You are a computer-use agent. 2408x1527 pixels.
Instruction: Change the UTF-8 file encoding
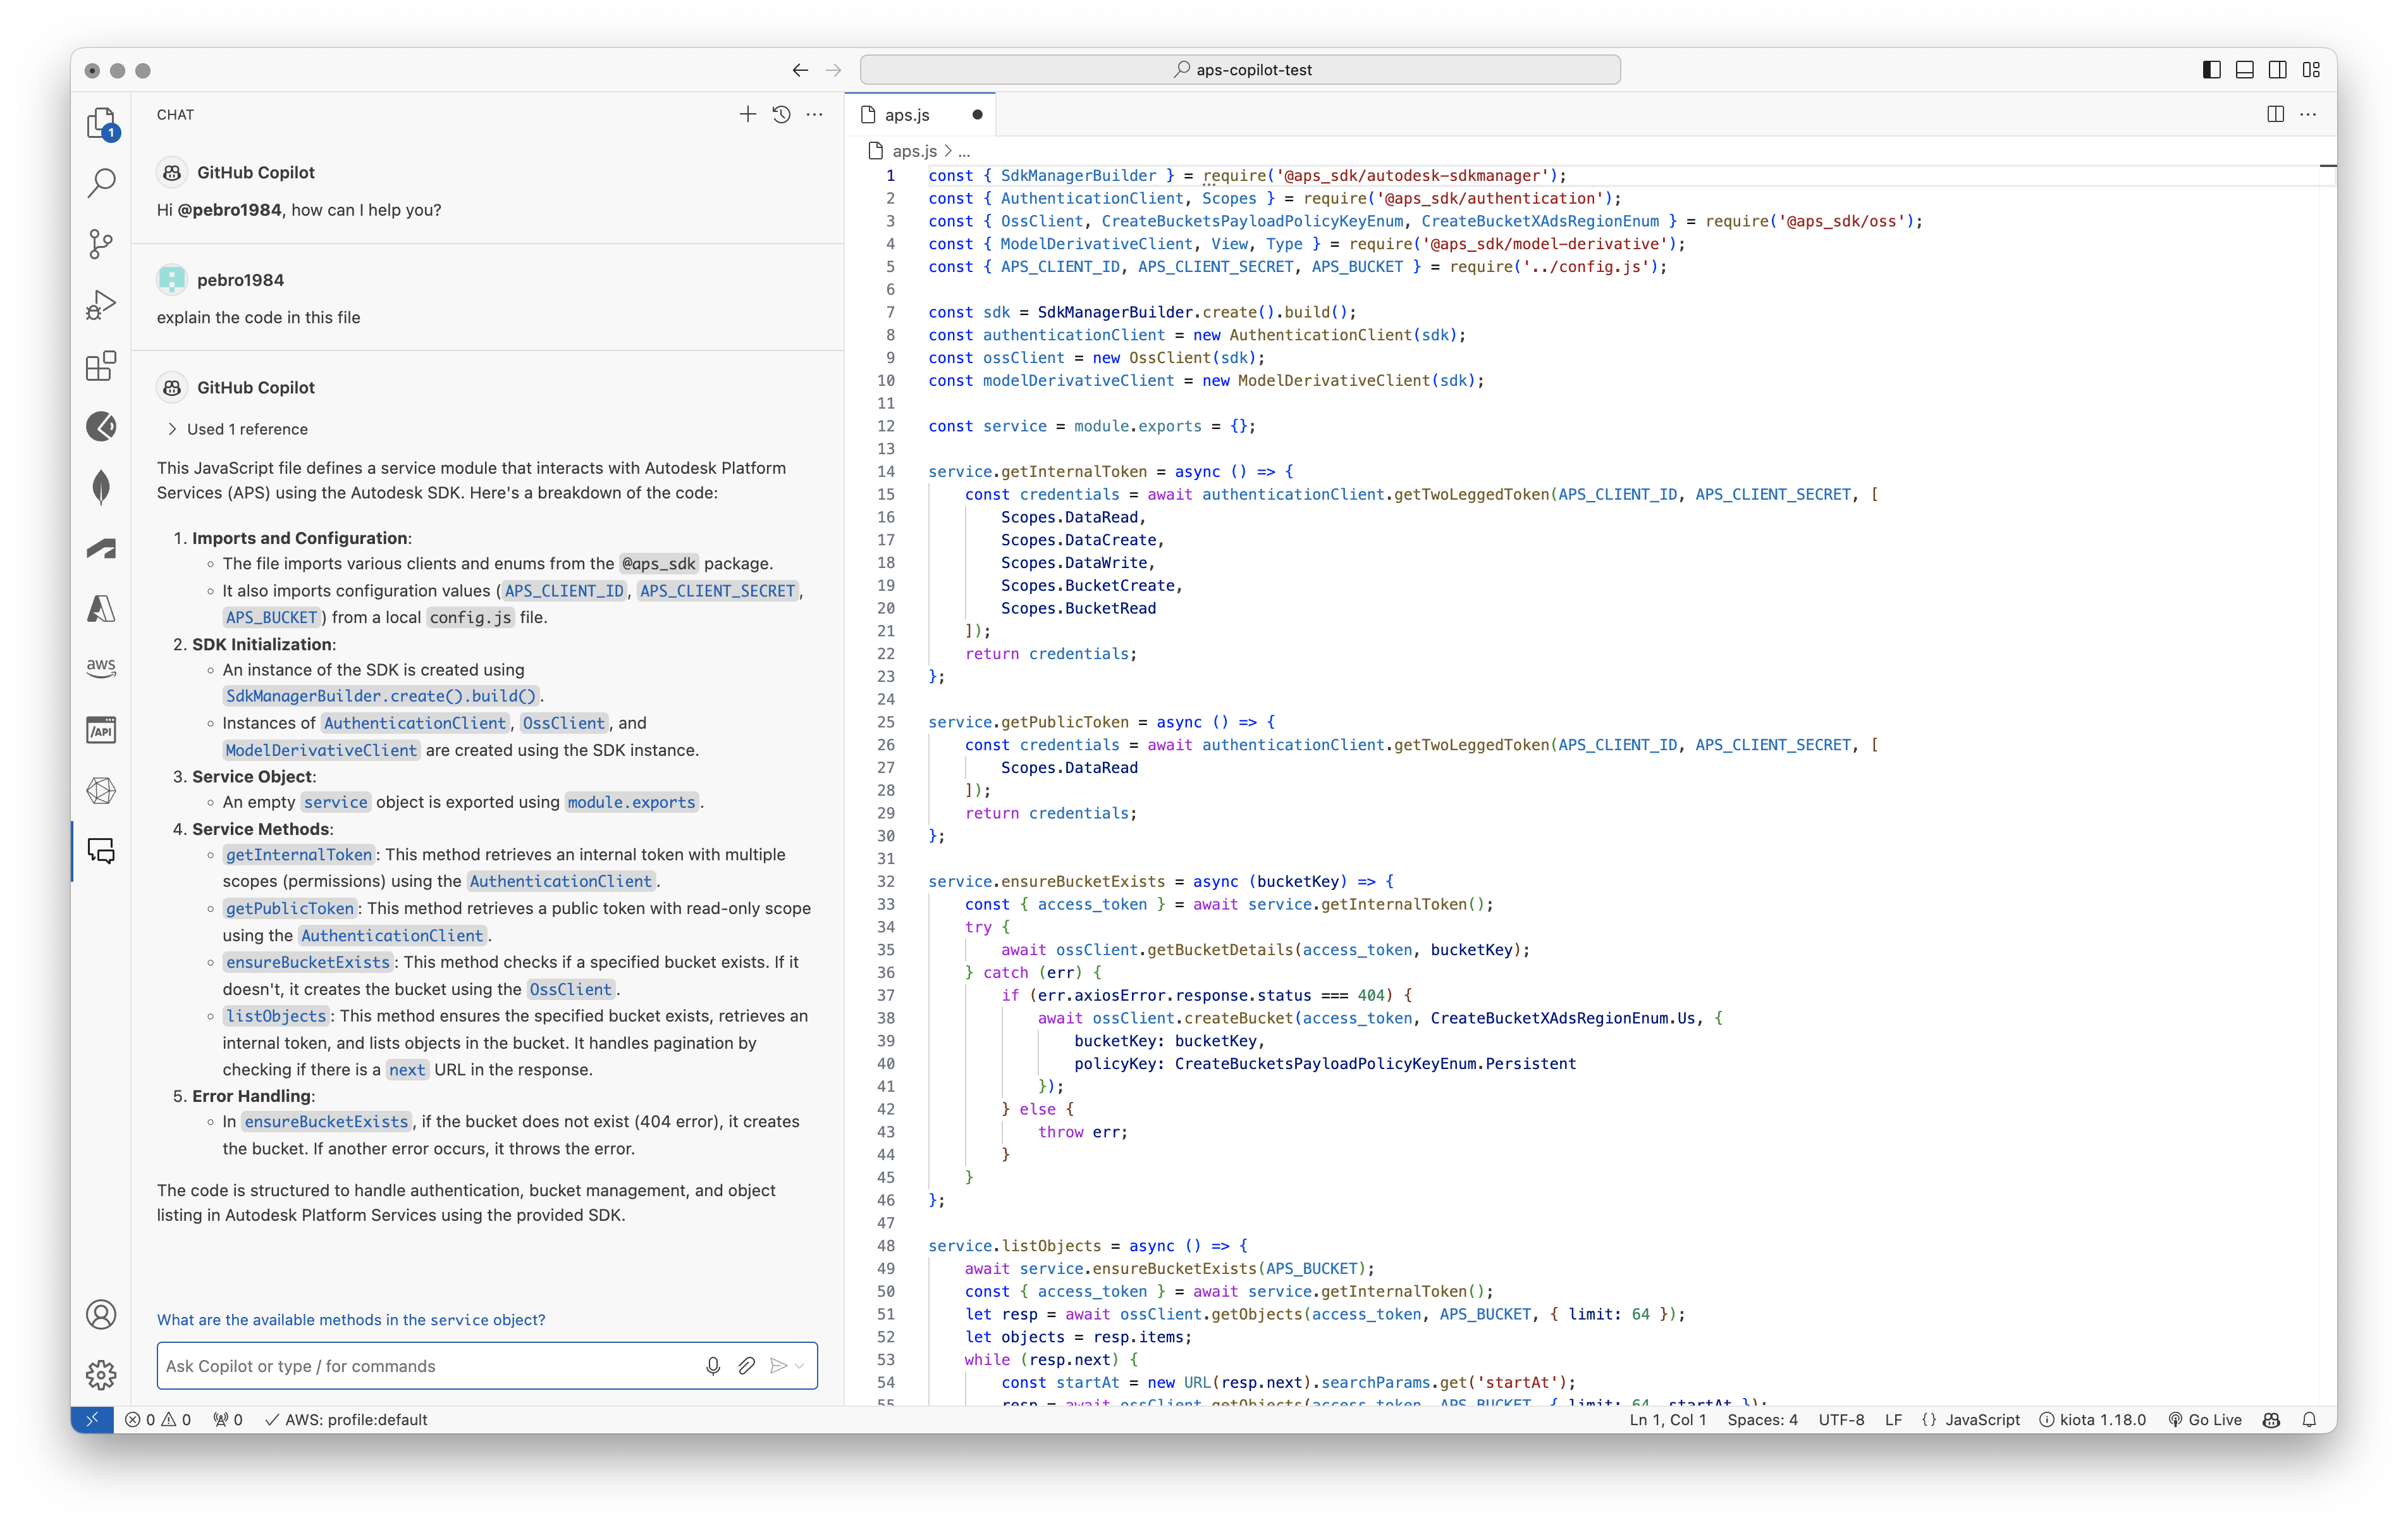(1841, 1420)
